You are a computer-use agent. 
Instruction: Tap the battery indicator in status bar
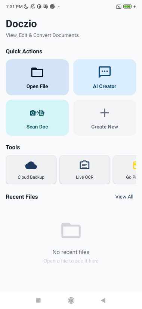click(x=127, y=7)
